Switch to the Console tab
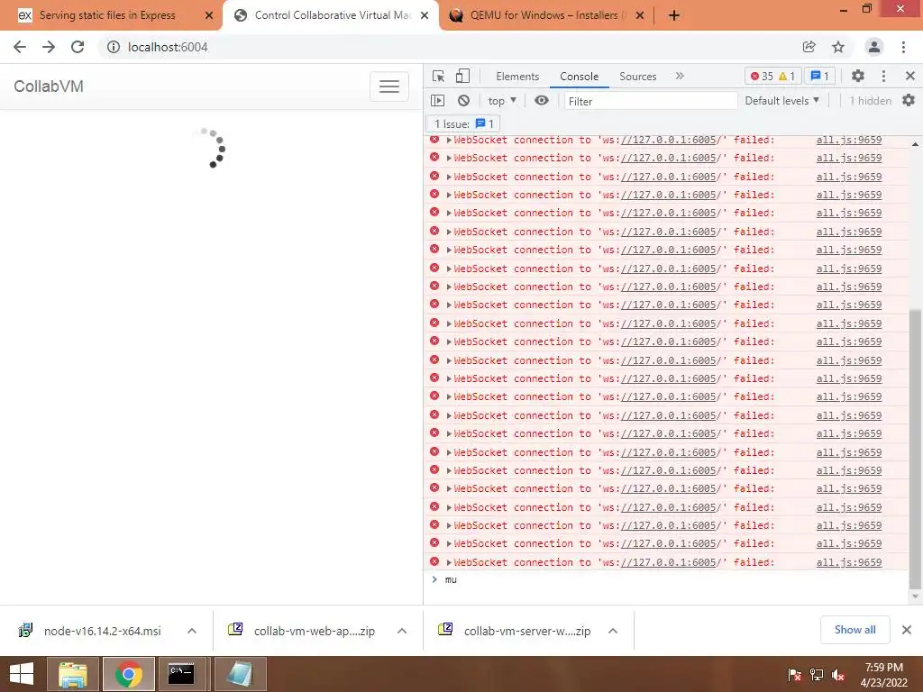This screenshot has width=923, height=692. click(x=580, y=77)
